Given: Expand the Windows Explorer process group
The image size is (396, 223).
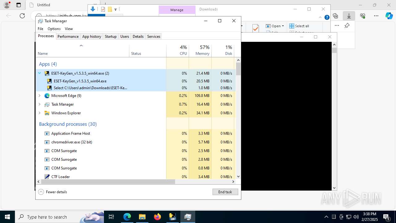Looking at the screenshot, I should pos(40,113).
